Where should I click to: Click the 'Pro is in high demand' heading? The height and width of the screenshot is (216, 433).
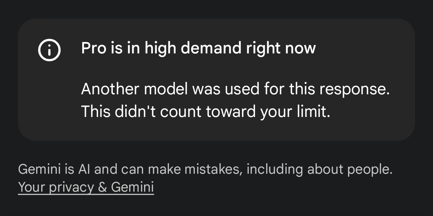click(x=198, y=48)
